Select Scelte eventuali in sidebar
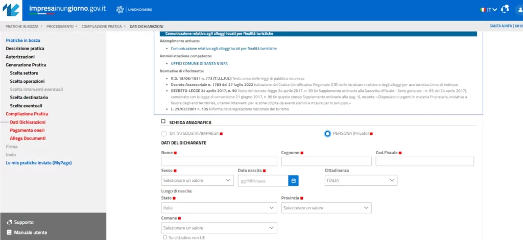Viewport: 523px width, 240px height. [x=26, y=106]
